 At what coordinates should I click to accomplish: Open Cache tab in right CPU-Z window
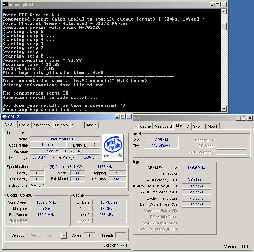pyautogui.click(x=145, y=126)
